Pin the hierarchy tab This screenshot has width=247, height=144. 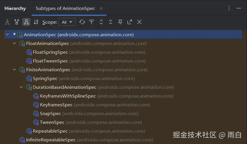tap(120, 22)
